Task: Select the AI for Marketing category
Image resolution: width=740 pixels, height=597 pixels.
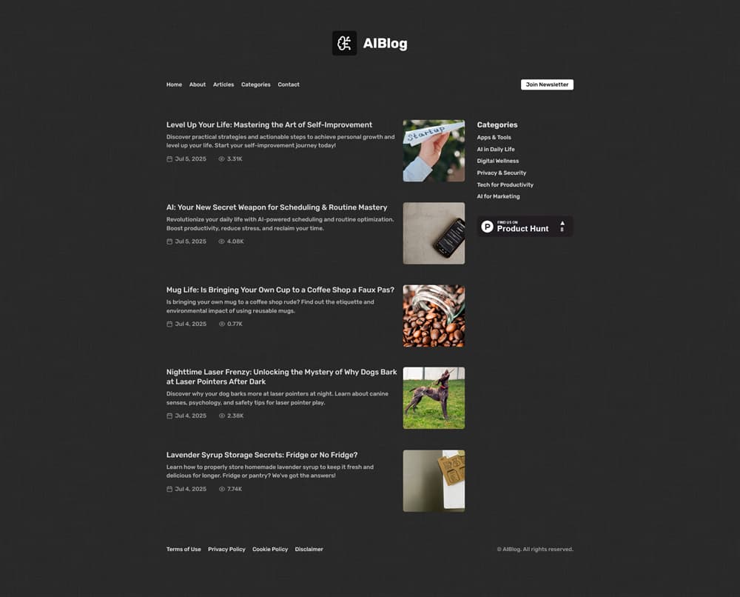Action: 498,196
